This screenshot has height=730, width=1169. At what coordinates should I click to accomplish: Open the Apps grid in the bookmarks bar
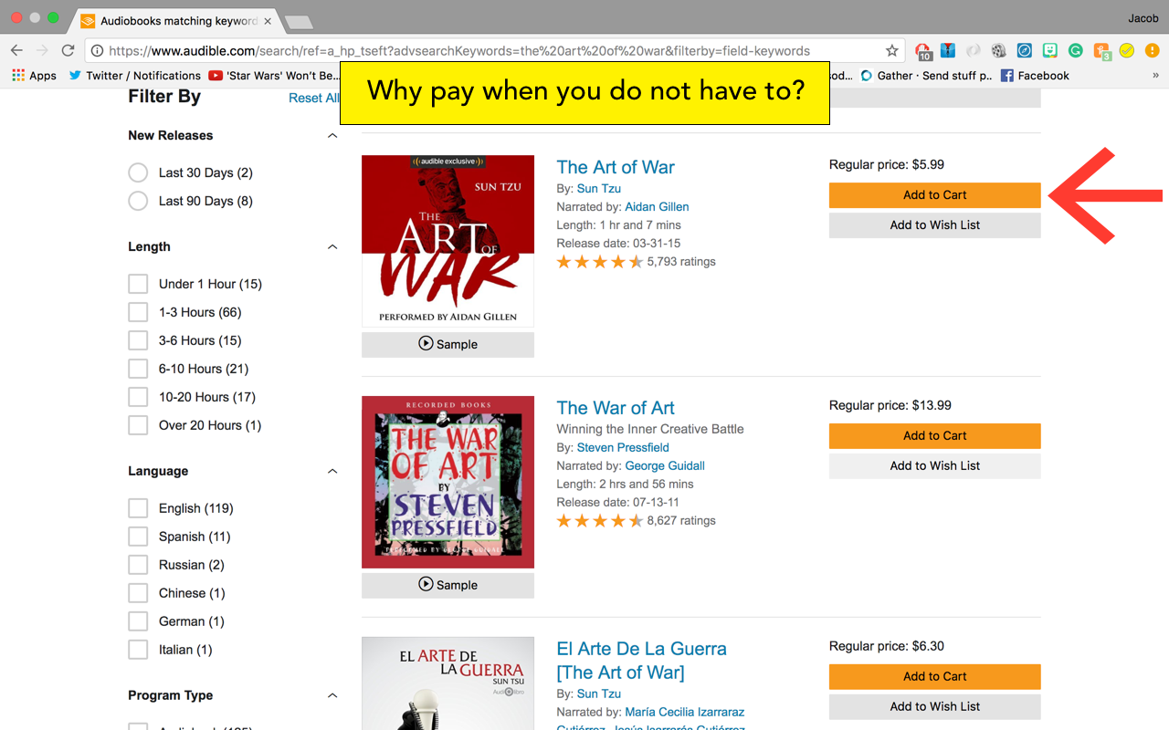[35, 76]
